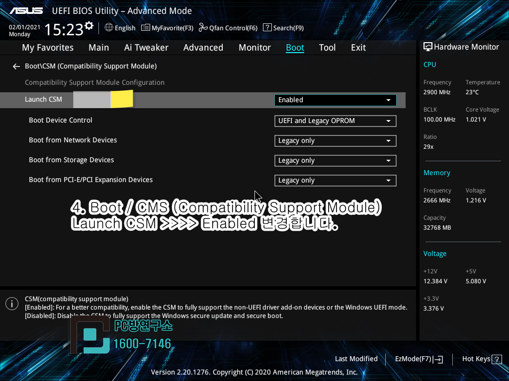Click the 12.384 V reading

435,281
